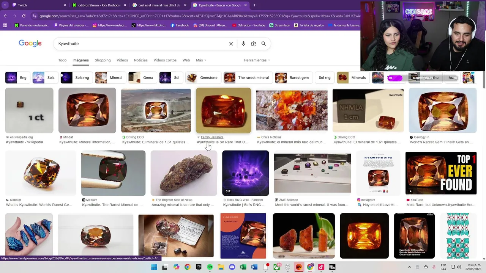The image size is (486, 273).
Task: Go to the Google logo homepage
Action: [x=30, y=43]
